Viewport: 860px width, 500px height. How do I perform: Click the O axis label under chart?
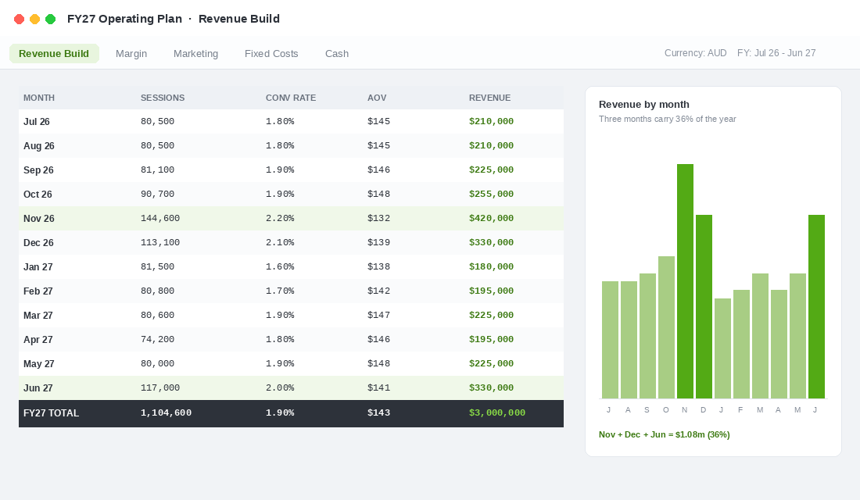point(666,410)
